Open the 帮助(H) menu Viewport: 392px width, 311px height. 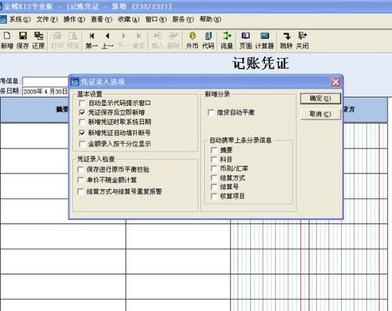211,20
